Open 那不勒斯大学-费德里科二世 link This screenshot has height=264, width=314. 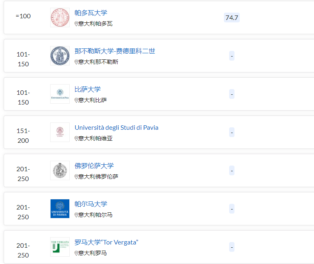(x=115, y=51)
